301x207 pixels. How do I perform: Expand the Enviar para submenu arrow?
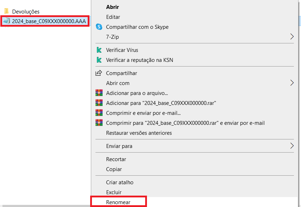click(292, 146)
